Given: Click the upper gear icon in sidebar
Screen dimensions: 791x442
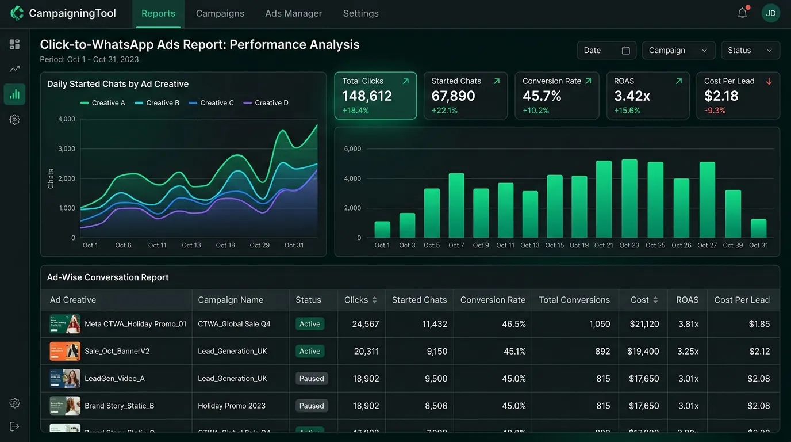Looking at the screenshot, I should tap(14, 120).
